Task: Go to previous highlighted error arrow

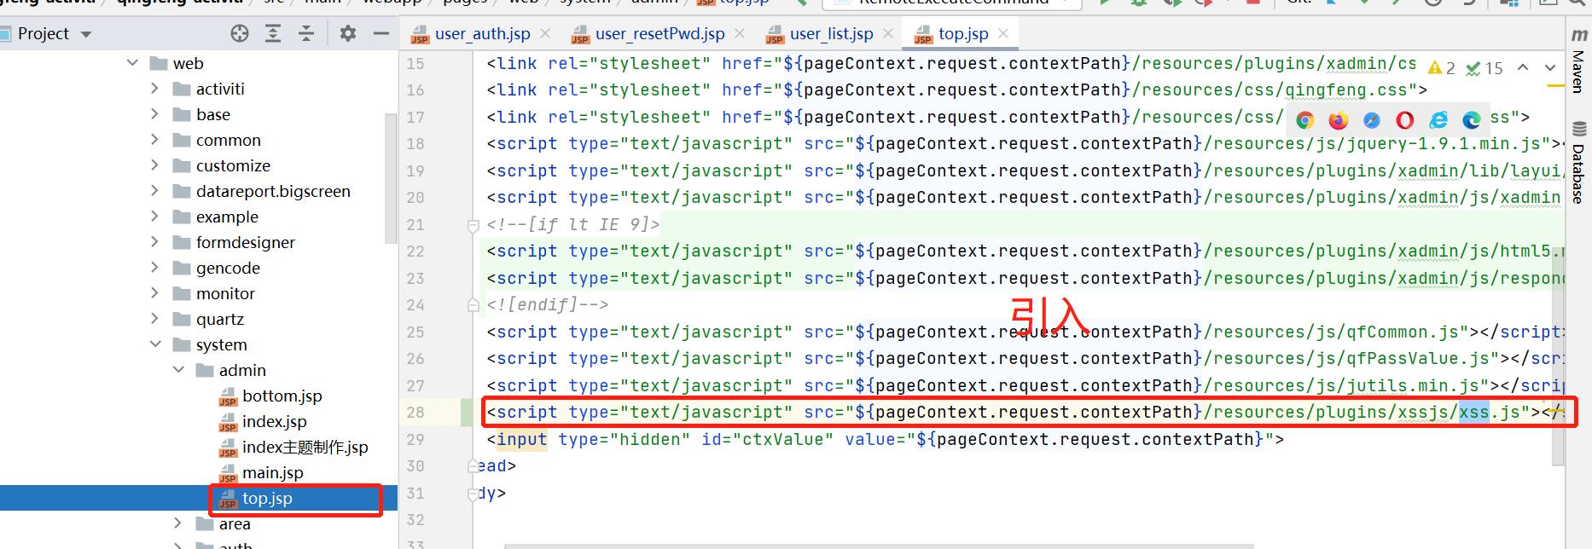Action: click(x=1523, y=67)
